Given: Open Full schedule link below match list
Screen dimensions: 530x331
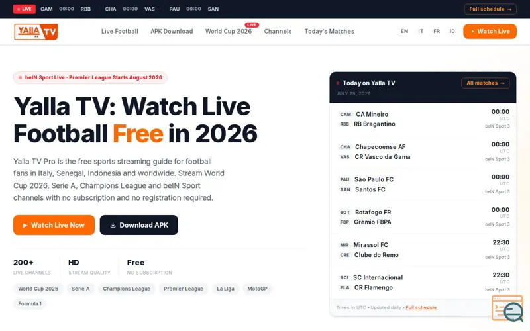Looking at the screenshot, I should [x=421, y=307].
